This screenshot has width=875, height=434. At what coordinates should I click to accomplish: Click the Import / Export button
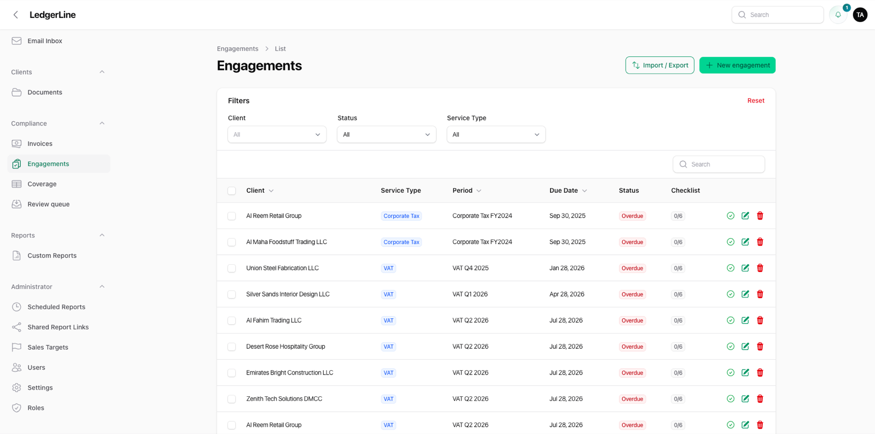coord(660,65)
